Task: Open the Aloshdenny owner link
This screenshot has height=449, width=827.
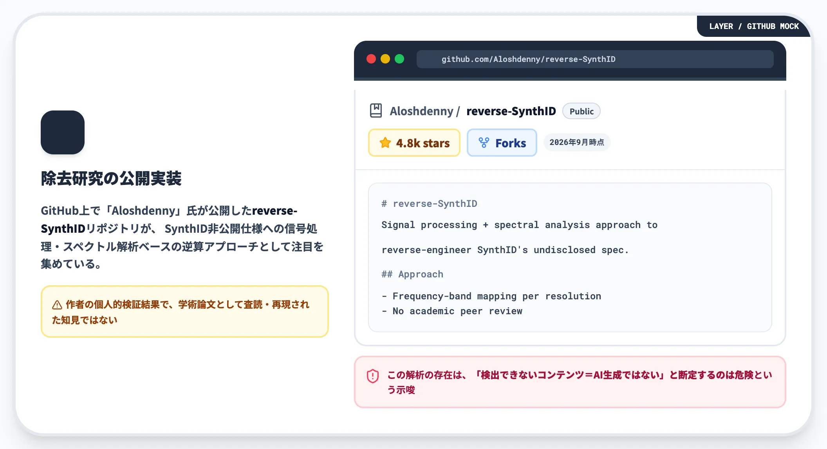Action: pos(421,111)
